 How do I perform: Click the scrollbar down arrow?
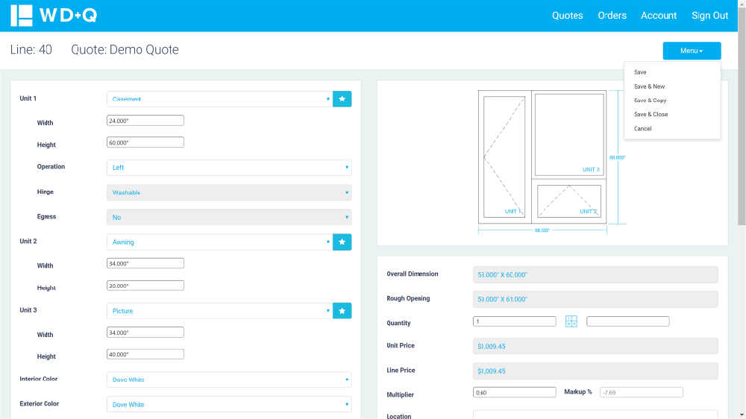point(742,415)
